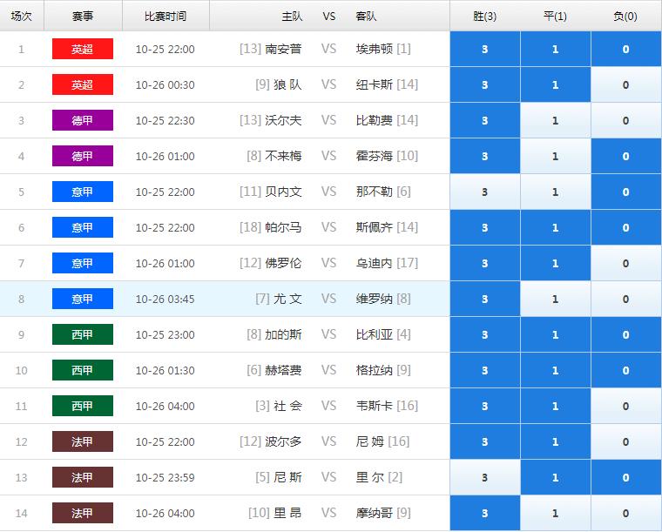Deselect draw (1) for 帕尔马 vs 斯佩齐
The width and height of the screenshot is (662, 532).
555,228
